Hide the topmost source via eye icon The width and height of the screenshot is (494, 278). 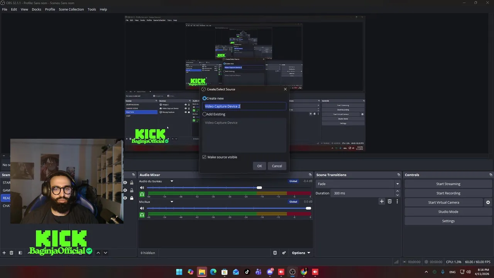click(x=125, y=183)
